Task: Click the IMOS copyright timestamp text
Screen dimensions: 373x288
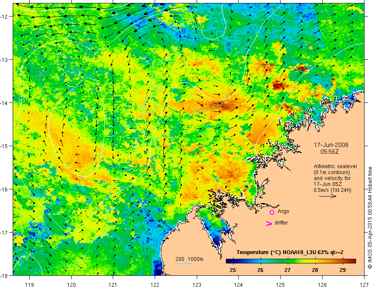Action: [x=370, y=218]
